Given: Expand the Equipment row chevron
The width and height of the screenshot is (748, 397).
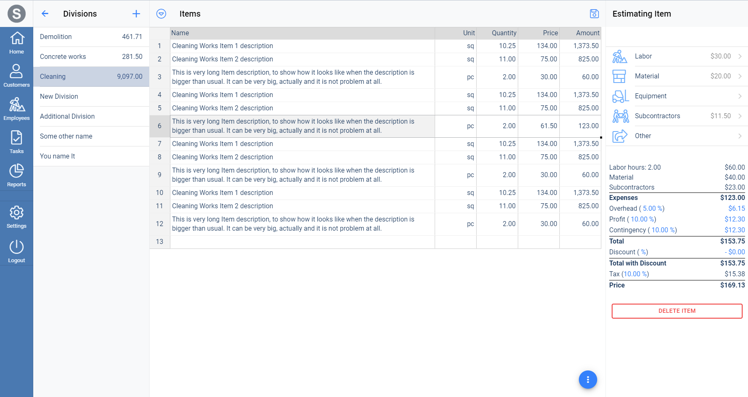Looking at the screenshot, I should tap(740, 96).
